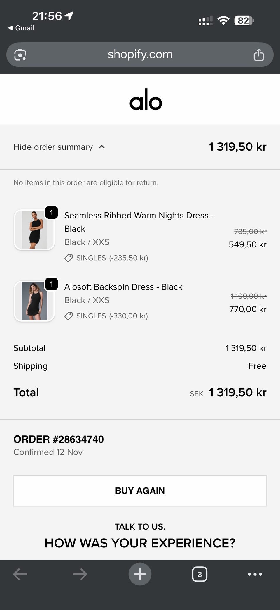Open a new tab with plus button
The height and width of the screenshot is (610, 280).
click(140, 574)
